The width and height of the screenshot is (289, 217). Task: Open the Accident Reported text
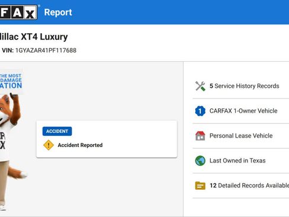80,145
